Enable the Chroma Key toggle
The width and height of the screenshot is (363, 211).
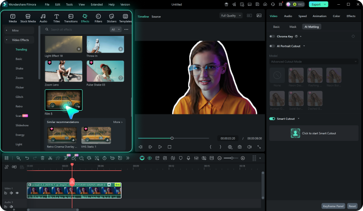pyautogui.click(x=272, y=36)
